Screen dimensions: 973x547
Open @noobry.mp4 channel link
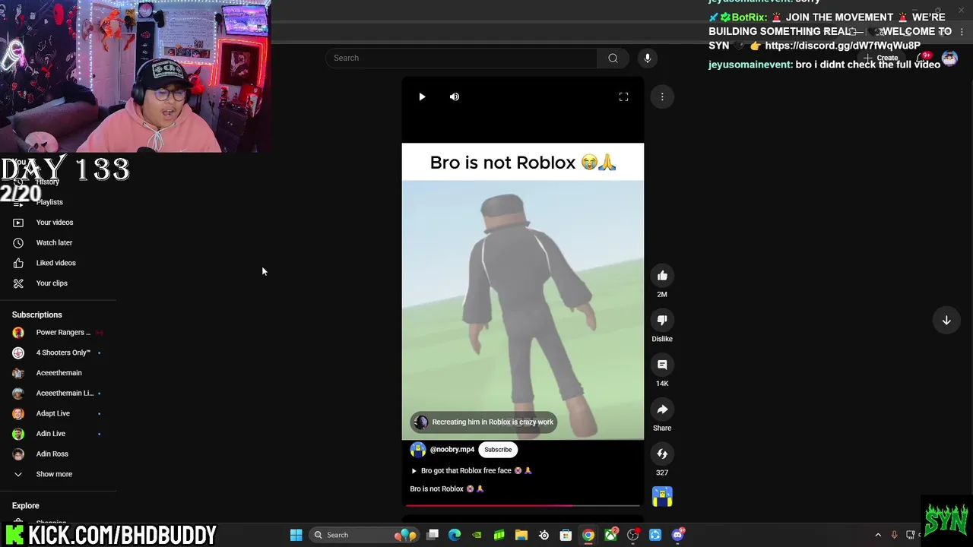point(452,450)
